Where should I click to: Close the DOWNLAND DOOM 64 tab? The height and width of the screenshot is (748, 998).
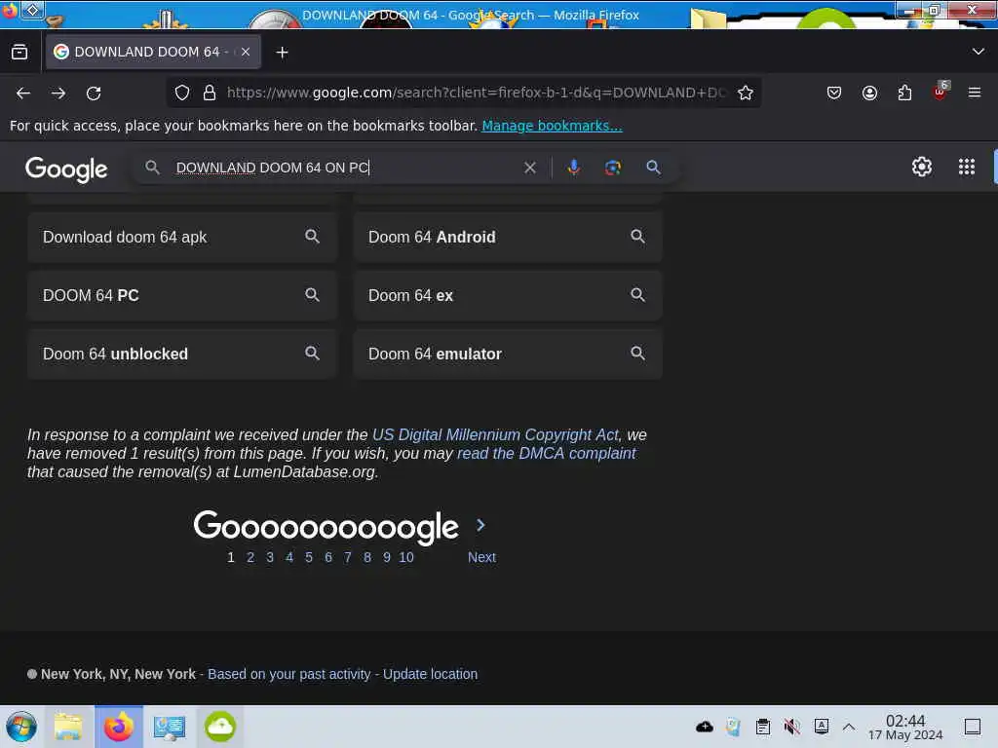coord(246,52)
